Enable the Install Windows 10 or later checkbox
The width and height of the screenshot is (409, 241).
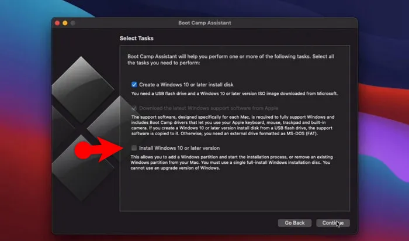pos(134,148)
